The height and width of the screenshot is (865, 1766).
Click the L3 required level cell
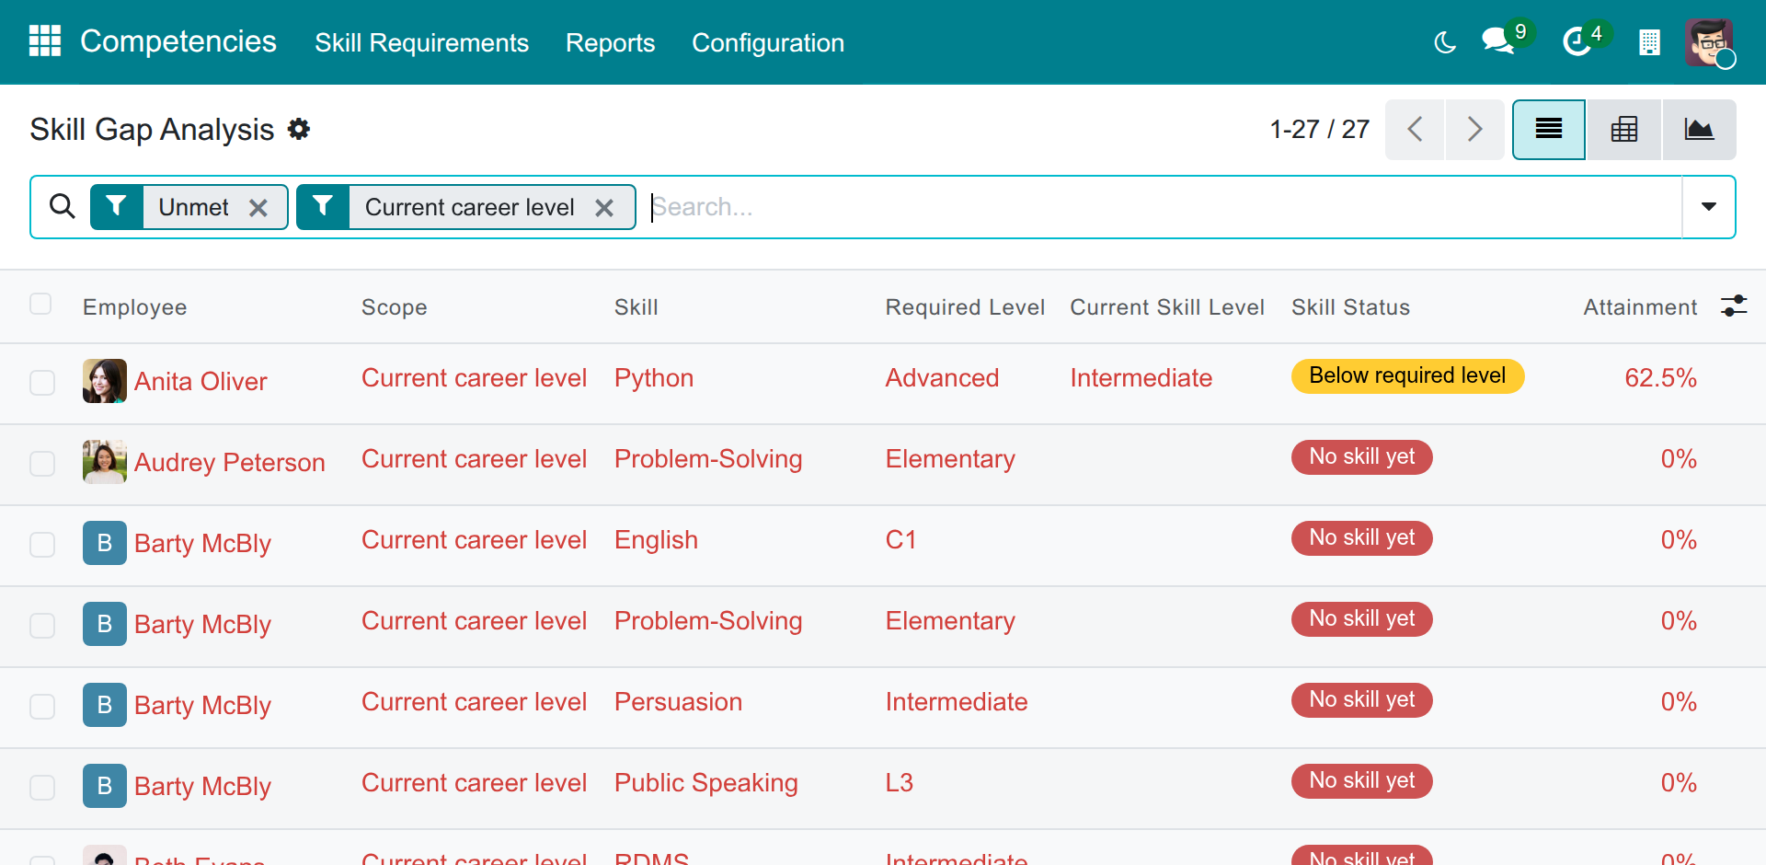point(899,783)
